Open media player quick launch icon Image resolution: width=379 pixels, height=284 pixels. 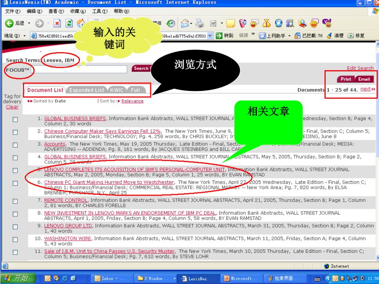coord(56,278)
